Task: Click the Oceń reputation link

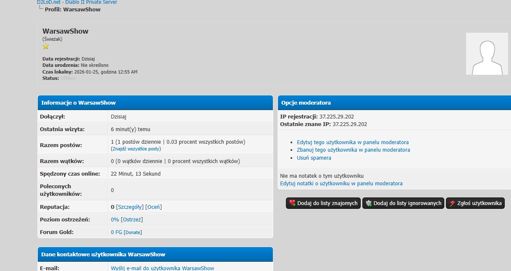Action: pos(153,207)
